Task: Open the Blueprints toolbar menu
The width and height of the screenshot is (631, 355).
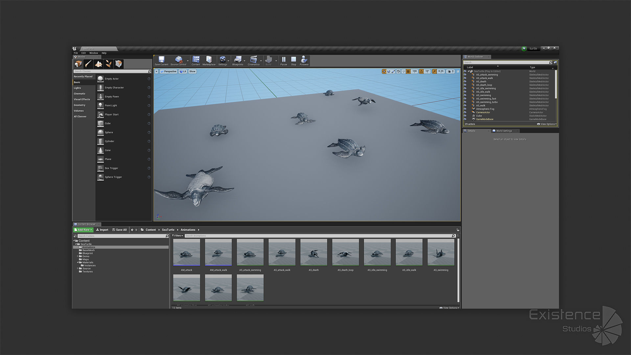Action: point(238,60)
